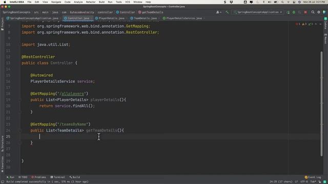Click the service.findAll() call
The image size is (328, 184).
tap(75, 106)
